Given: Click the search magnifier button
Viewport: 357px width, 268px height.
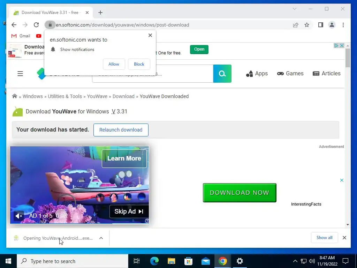Looking at the screenshot, I should click(222, 74).
